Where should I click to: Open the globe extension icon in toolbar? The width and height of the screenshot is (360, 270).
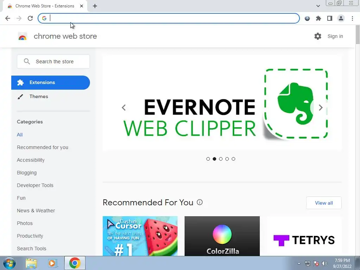[307, 18]
